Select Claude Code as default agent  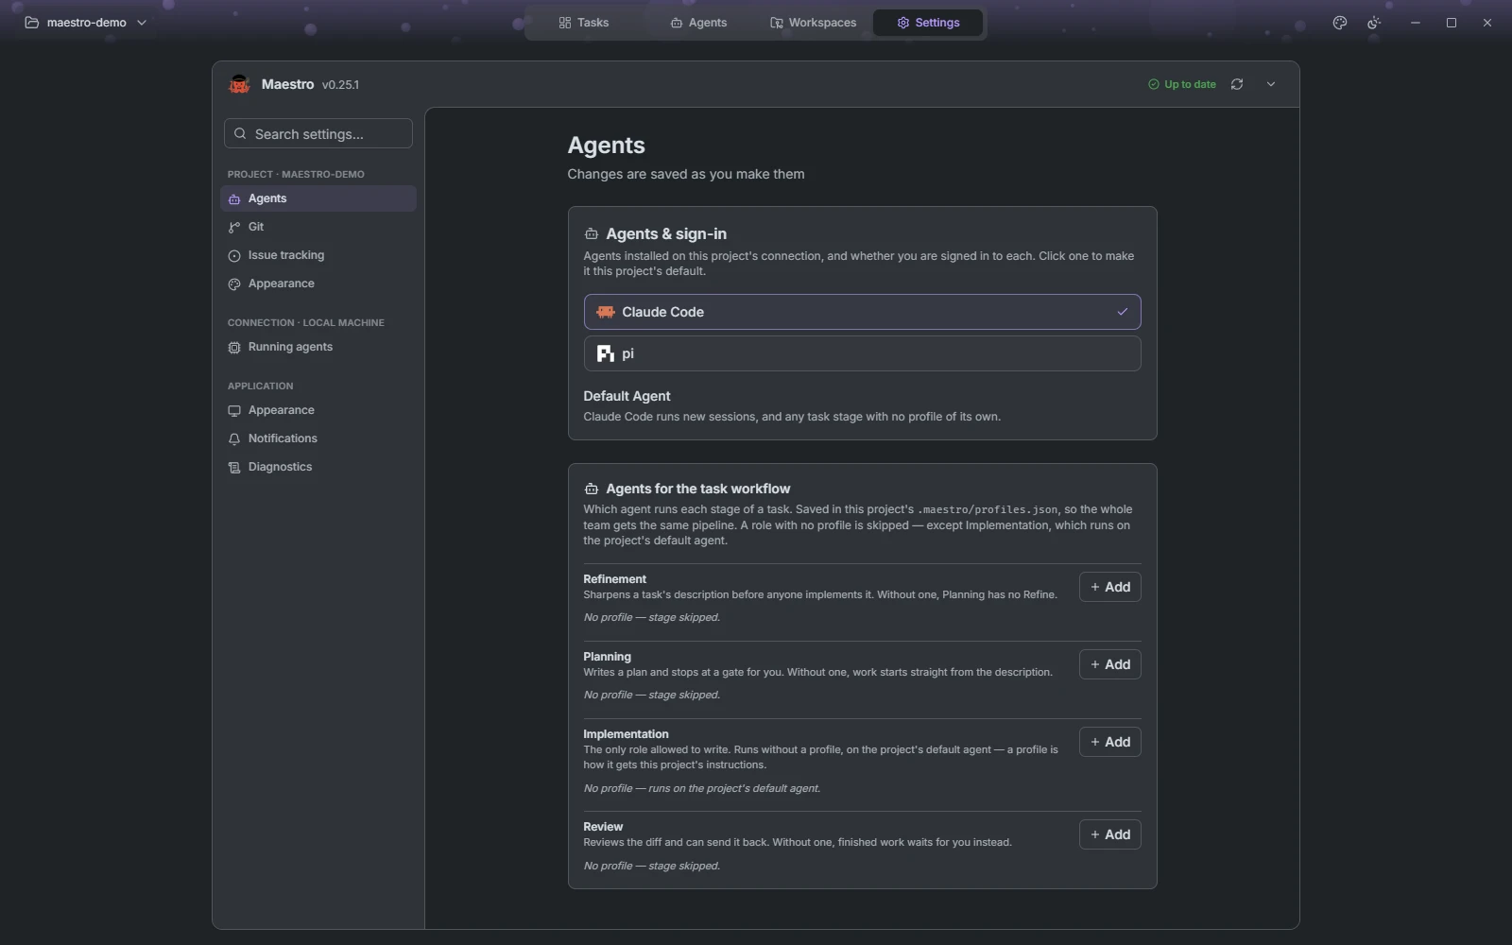(x=862, y=312)
